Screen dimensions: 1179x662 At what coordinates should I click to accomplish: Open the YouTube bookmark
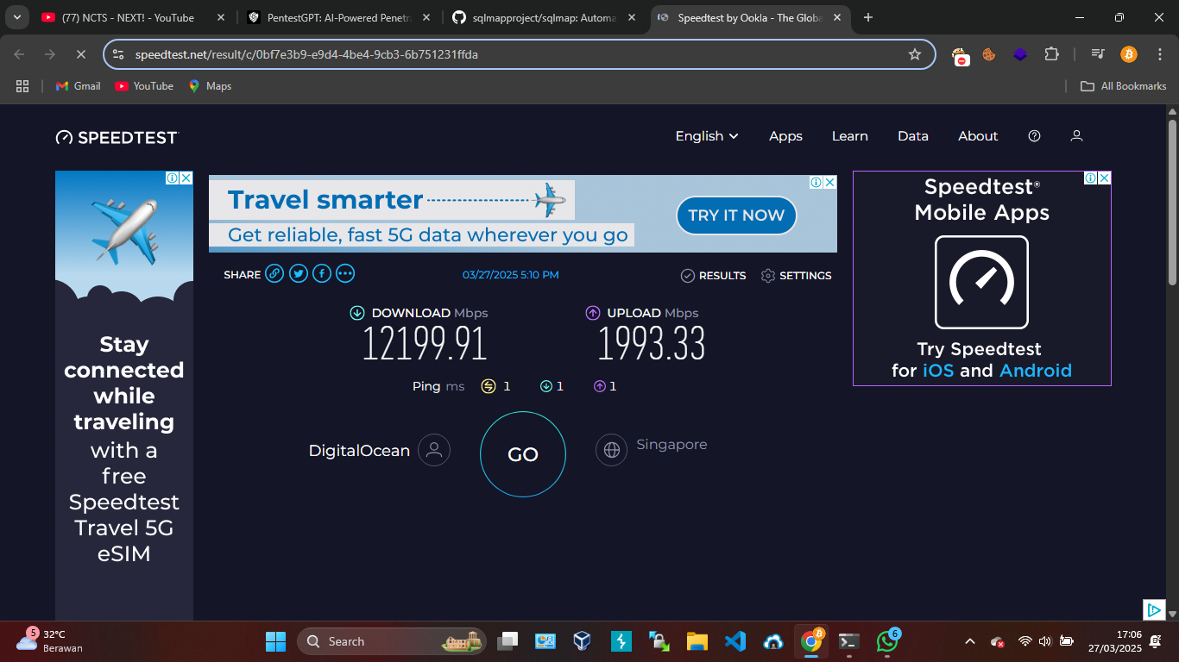[x=144, y=86]
